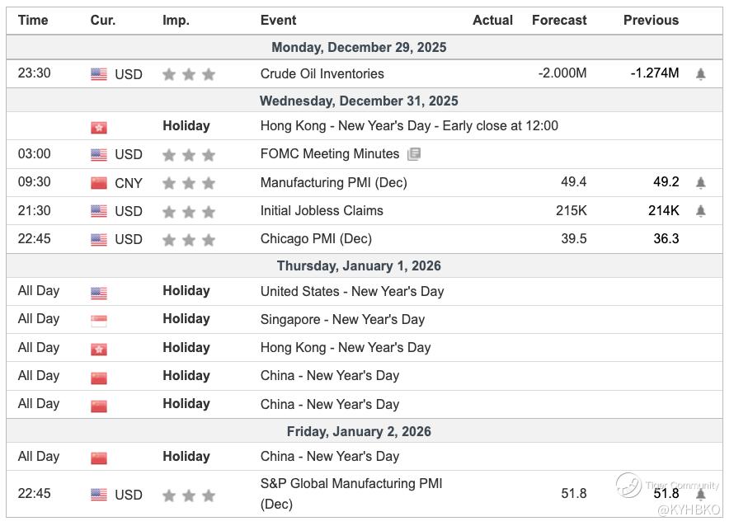
Task: Click the Hong Kong flag on Wednesday's holiday row
Action: (x=99, y=128)
